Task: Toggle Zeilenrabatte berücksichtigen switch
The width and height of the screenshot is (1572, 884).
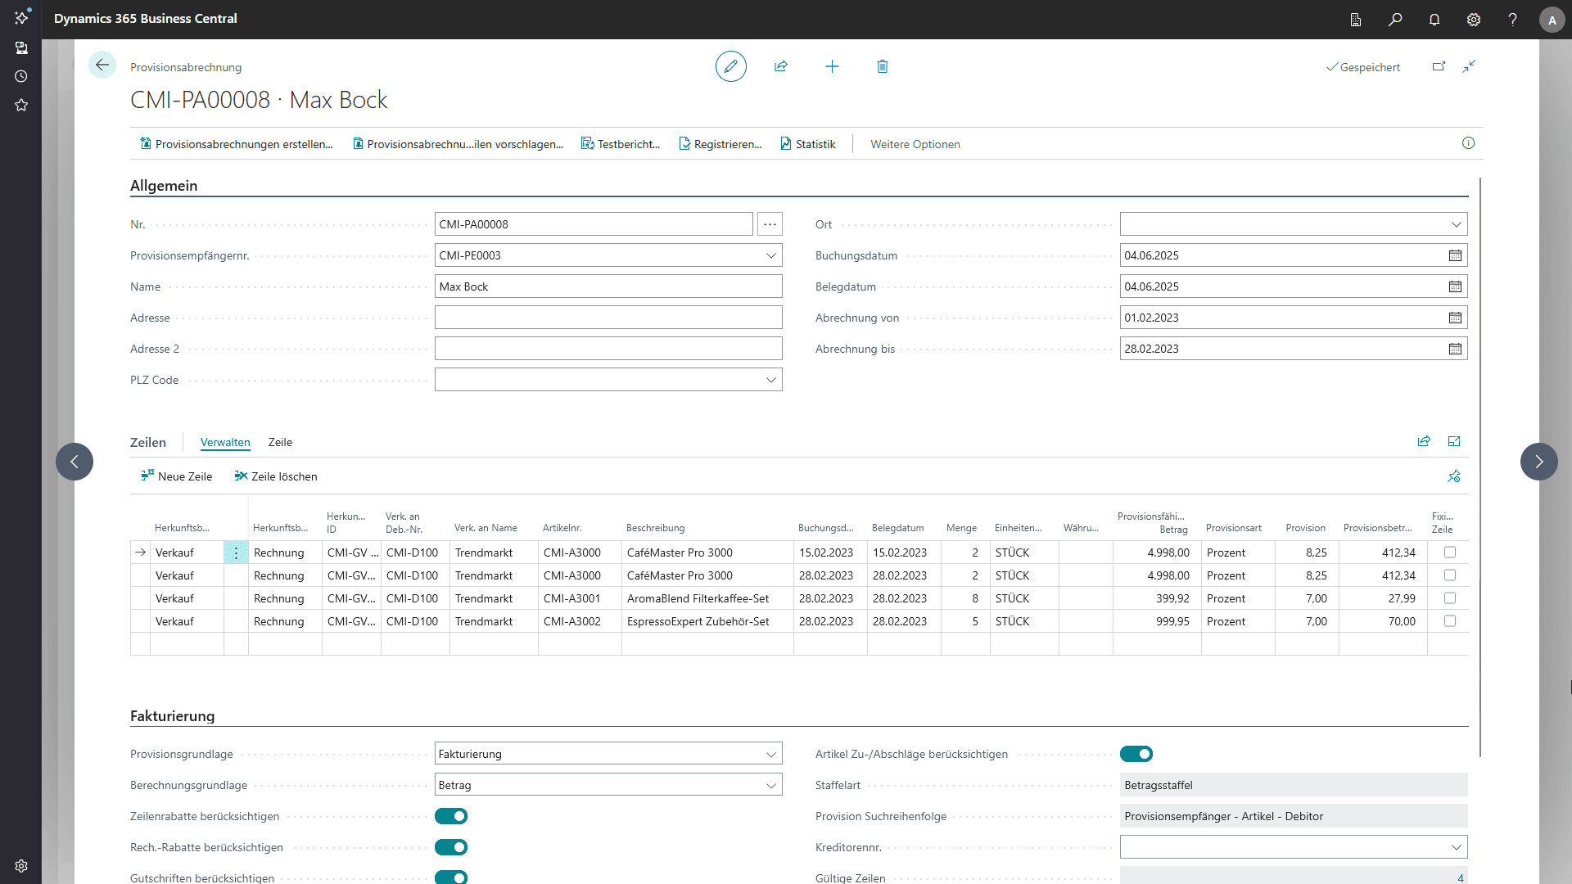Action: (451, 816)
